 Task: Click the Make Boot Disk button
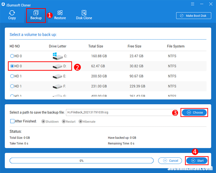[x=193, y=16]
